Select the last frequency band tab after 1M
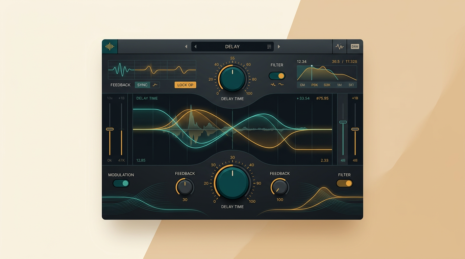Viewport: 465px width, 259px height. [x=351, y=85]
